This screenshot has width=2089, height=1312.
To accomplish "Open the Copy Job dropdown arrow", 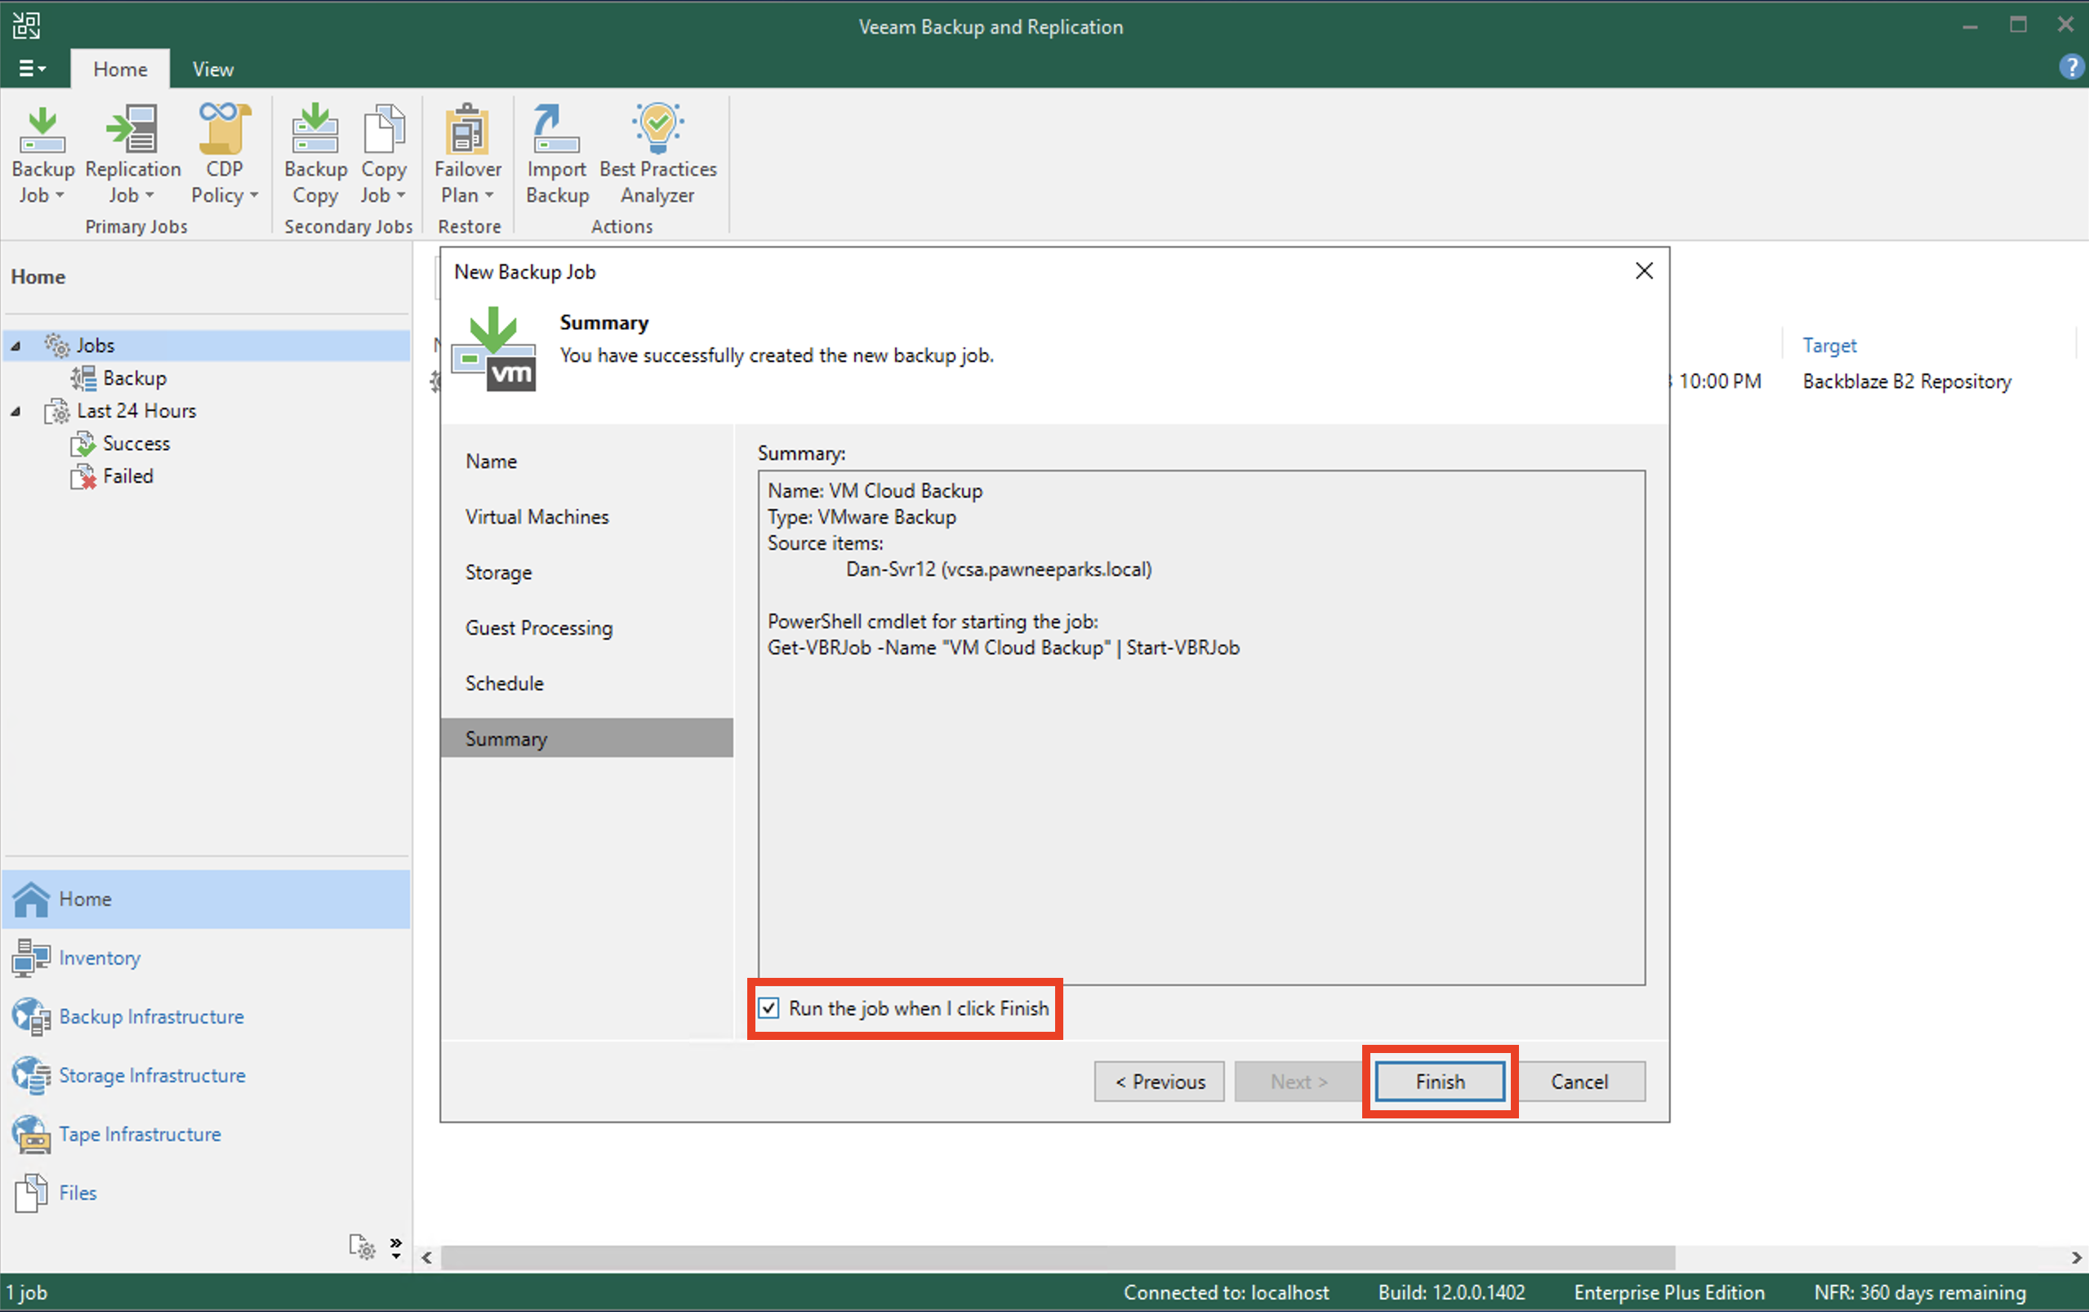I will click(401, 195).
